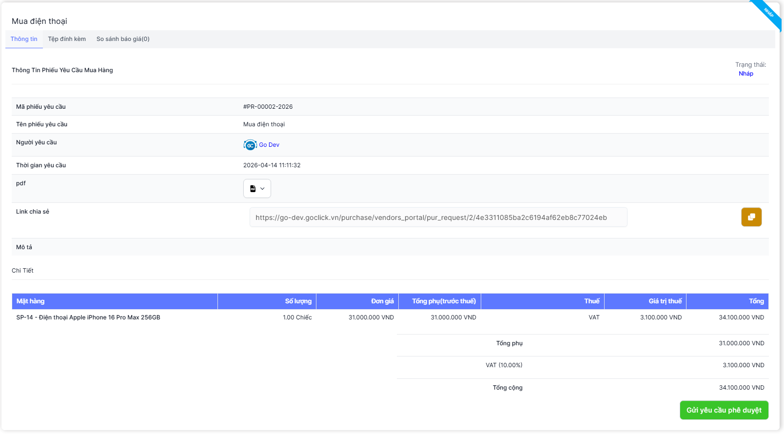This screenshot has height=434, width=784.
Task: Expand the pdf dropdown chevron
Action: [x=263, y=189]
